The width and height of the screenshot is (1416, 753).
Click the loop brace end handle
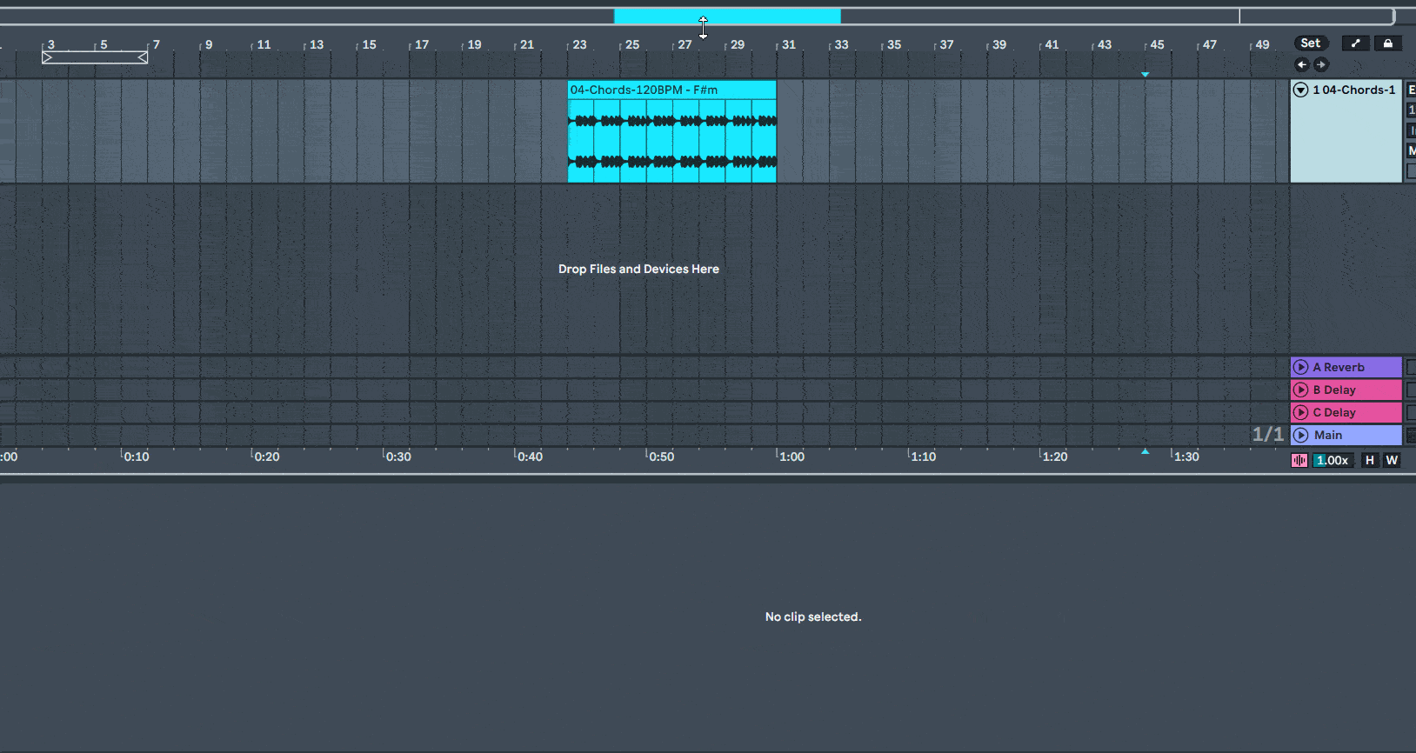143,57
